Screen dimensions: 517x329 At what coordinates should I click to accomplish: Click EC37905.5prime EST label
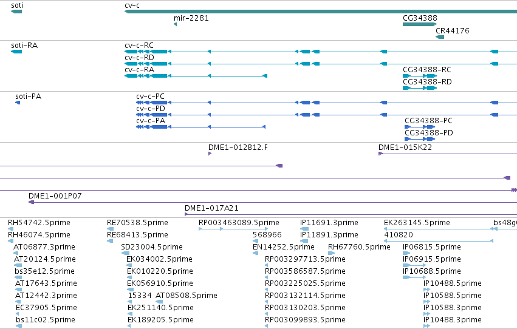46,308
